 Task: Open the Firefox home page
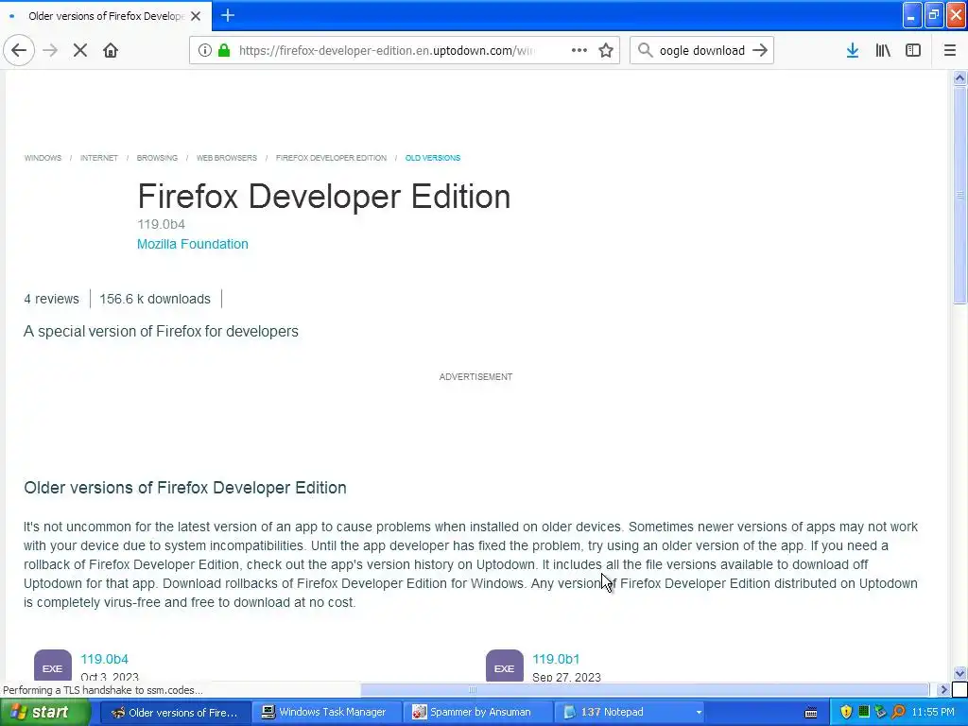coord(111,50)
